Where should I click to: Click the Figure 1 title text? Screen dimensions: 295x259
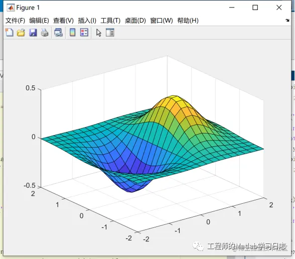pos(28,8)
